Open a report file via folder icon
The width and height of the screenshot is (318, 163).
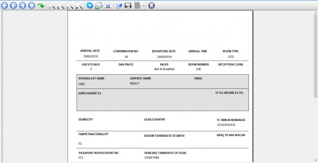[x=119, y=6]
